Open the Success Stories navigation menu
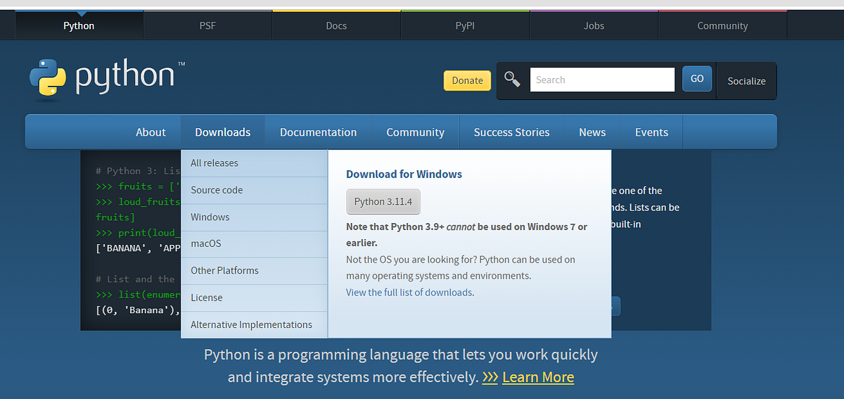Viewport: 844px width, 399px height. 511,132
